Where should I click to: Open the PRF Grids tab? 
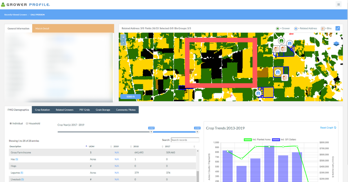(x=85, y=110)
